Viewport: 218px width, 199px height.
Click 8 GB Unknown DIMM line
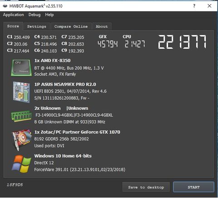coord(70,122)
